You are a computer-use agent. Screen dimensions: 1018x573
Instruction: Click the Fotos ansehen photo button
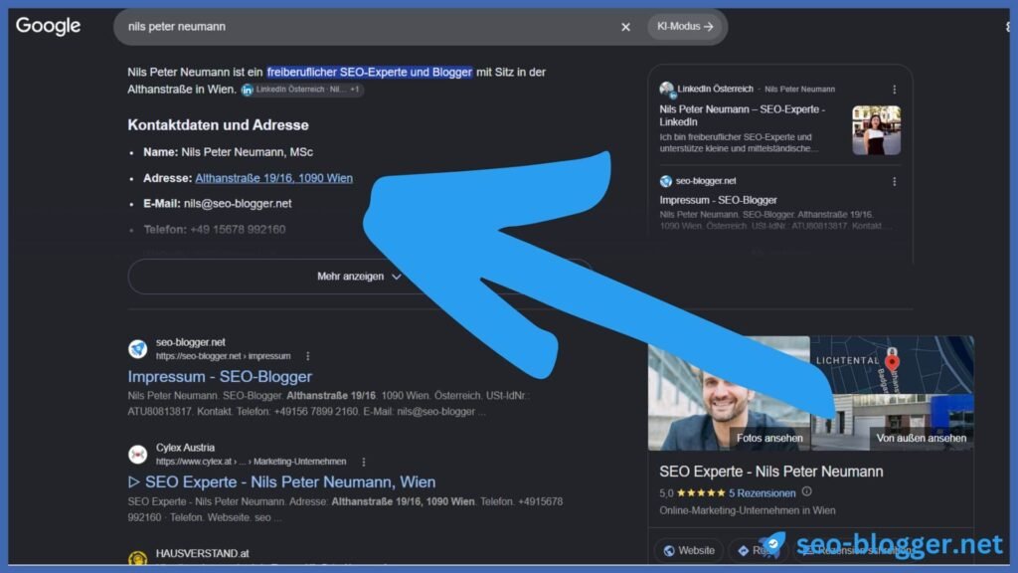tap(769, 438)
